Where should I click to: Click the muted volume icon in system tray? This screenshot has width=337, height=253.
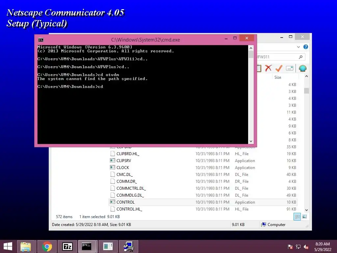(x=306, y=247)
